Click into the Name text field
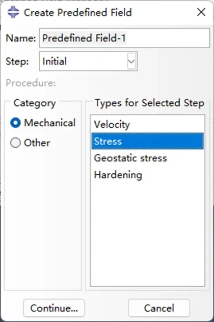The height and width of the screenshot is (322, 214). (124, 38)
